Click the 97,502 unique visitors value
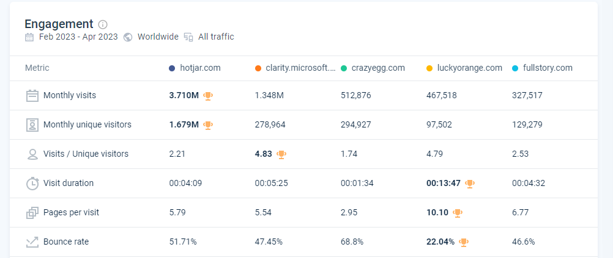613x258 pixels. pos(439,124)
